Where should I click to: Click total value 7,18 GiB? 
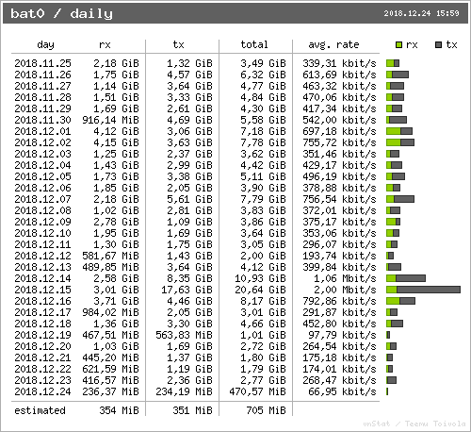coord(263,131)
